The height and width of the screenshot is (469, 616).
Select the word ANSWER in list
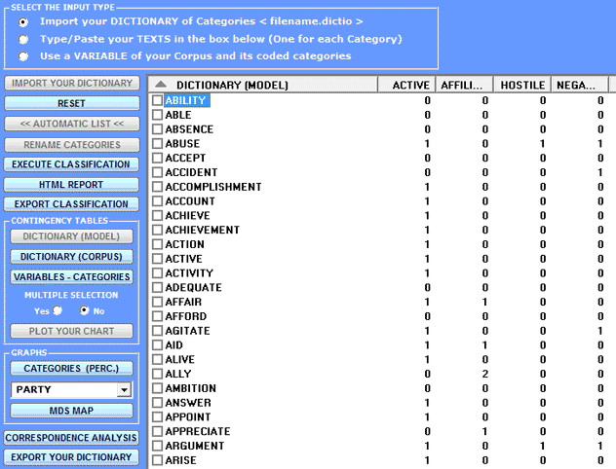coord(188,403)
